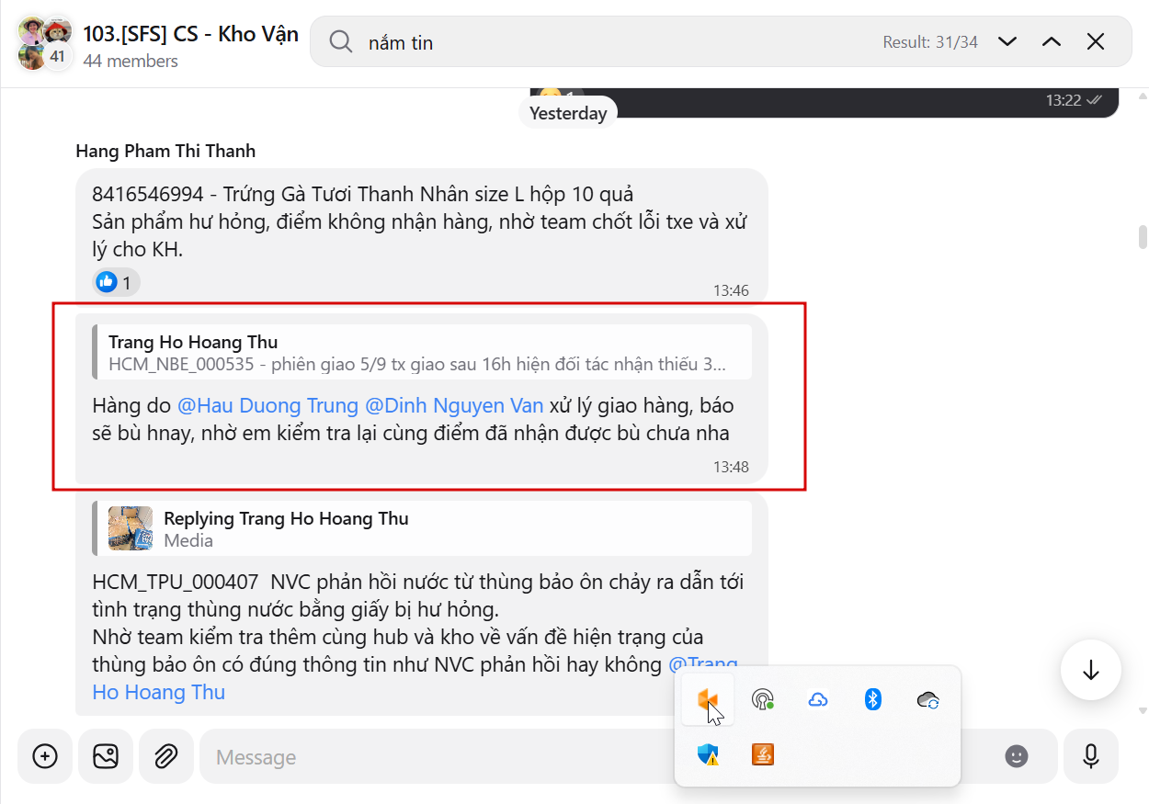Viewport: 1149px width, 804px height.
Task: Click the 13:46 message timestamp
Action: tap(731, 290)
